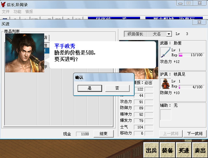
Task: Click the 是 (Yes) button to confirm purchase
Action: tap(90, 88)
